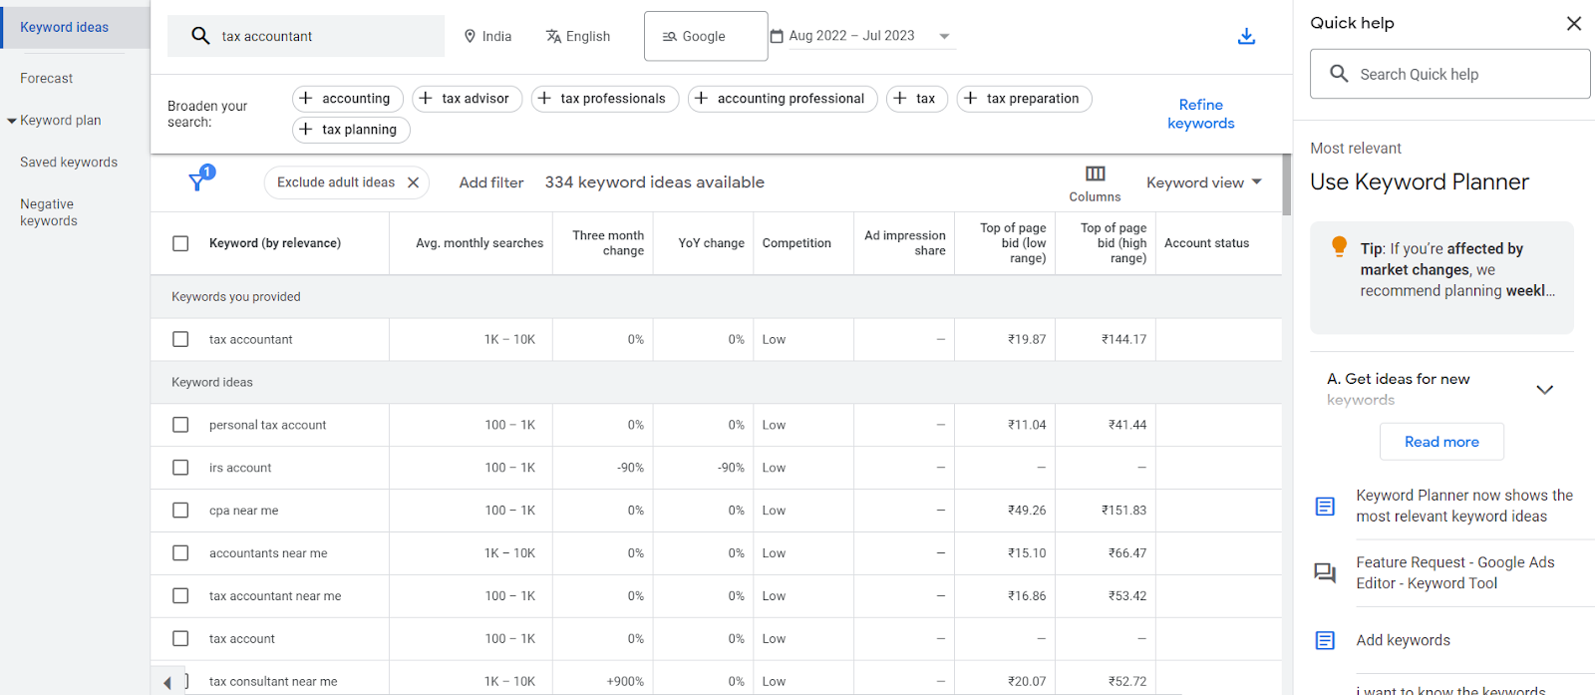Remove the Exclude adult ideas filter
1595x695 pixels.
[x=414, y=182]
